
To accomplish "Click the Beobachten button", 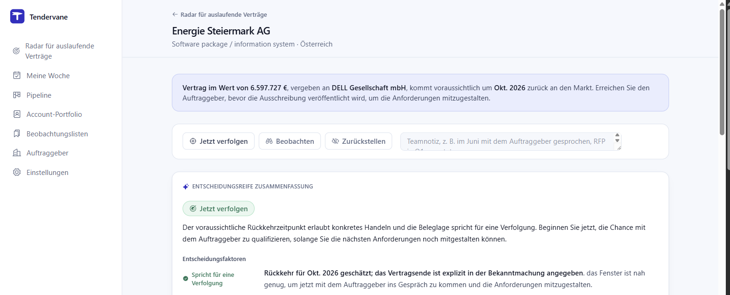I will [x=290, y=141].
